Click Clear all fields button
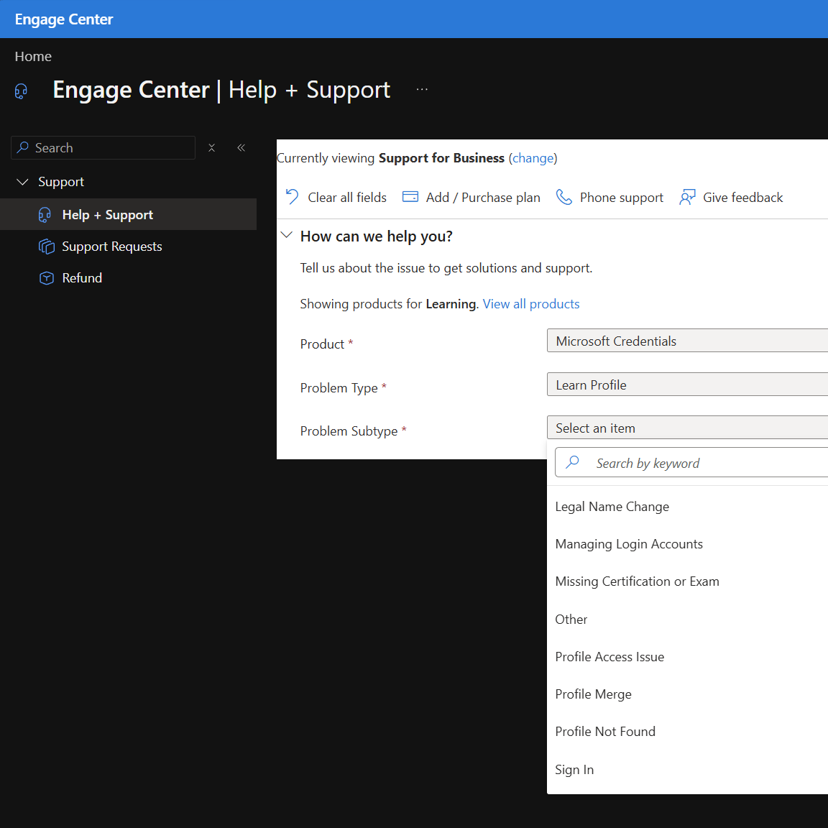This screenshot has height=828, width=828. click(x=336, y=197)
